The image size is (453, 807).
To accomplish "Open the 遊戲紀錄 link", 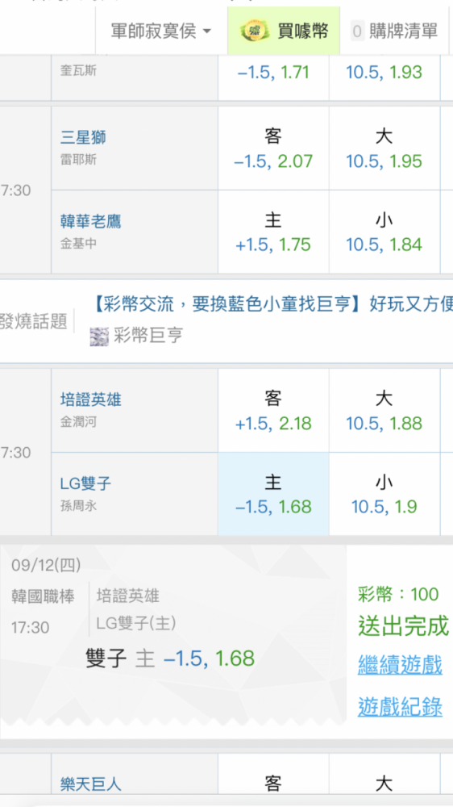I will point(400,707).
